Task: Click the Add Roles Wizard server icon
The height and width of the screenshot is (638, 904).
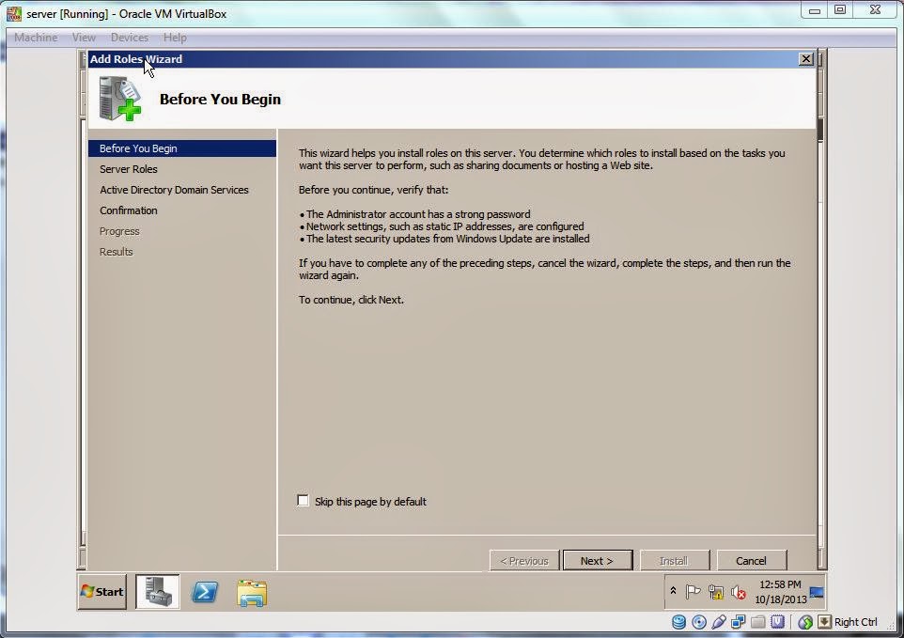Action: 120,99
